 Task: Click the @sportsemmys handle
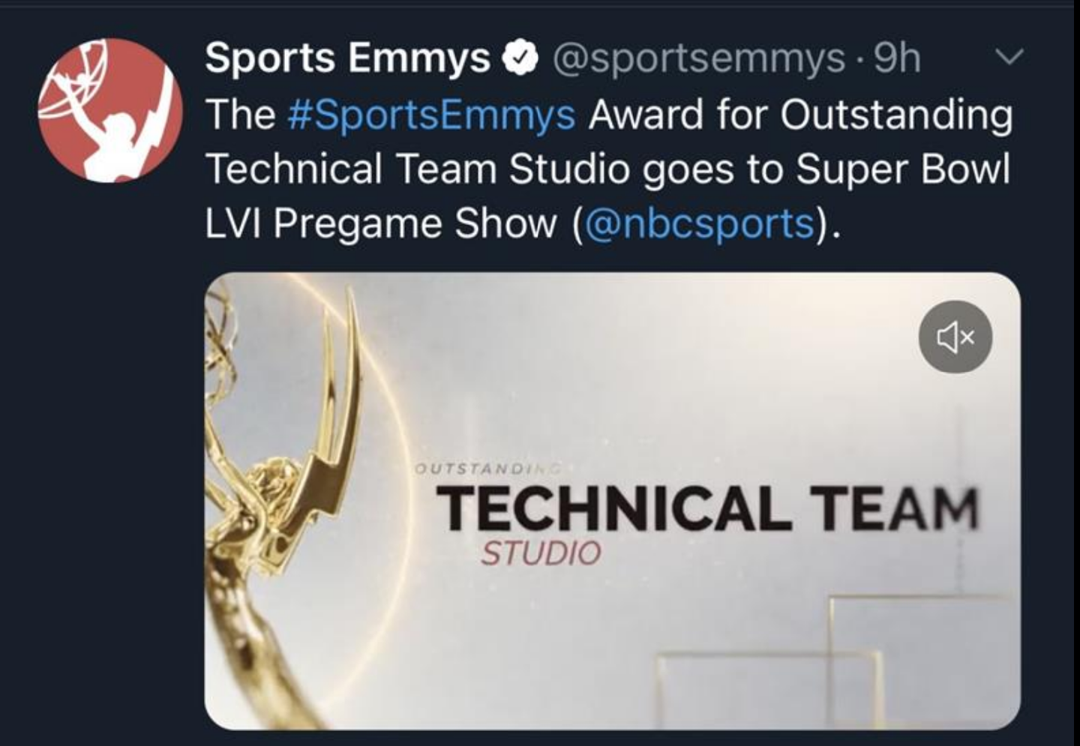(699, 58)
